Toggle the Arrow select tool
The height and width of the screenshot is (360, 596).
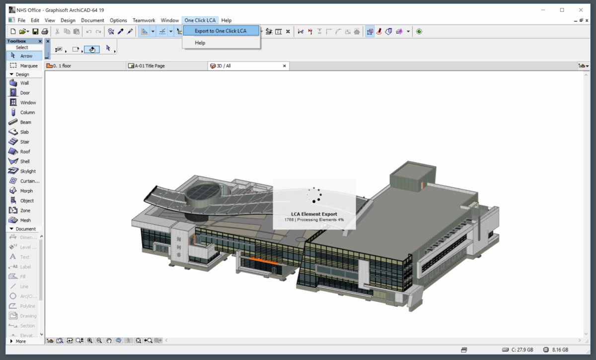coord(24,56)
